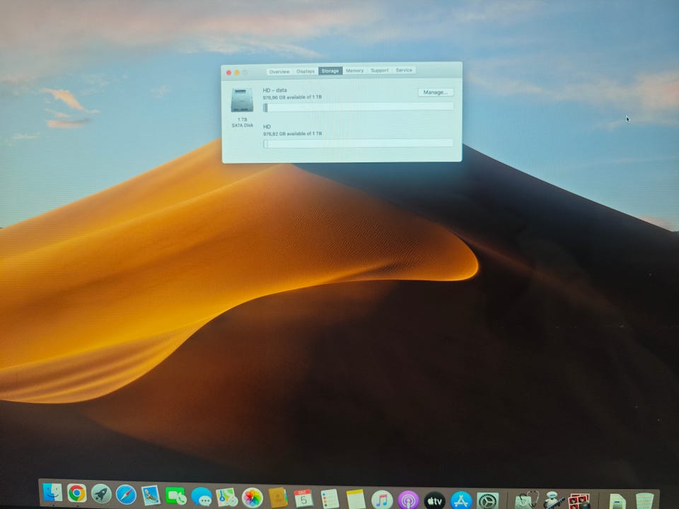The image size is (679, 509).
Task: Open Calendar icon showing 5
Action: pos(303,498)
